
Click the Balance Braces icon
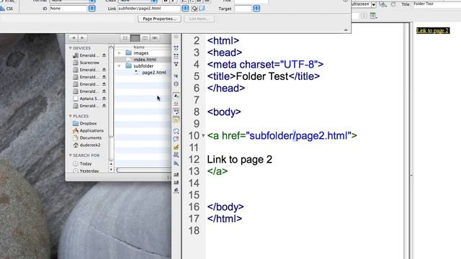pyautogui.click(x=176, y=83)
